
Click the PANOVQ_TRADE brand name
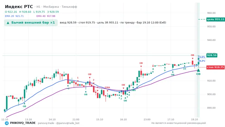coord(23,123)
